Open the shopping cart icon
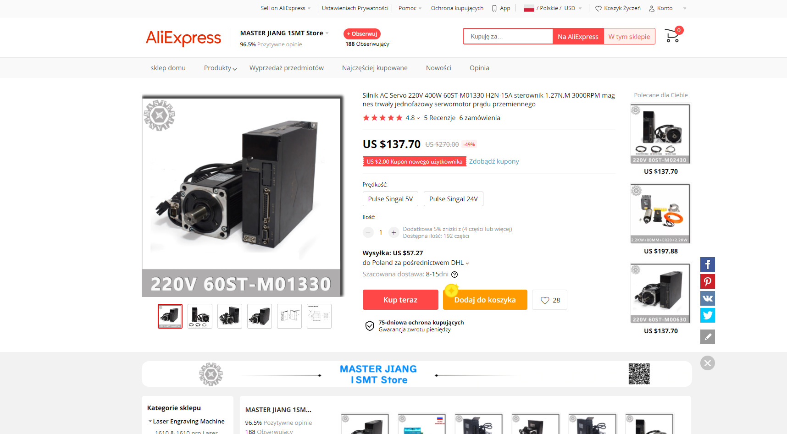The image size is (787, 434). [x=672, y=36]
